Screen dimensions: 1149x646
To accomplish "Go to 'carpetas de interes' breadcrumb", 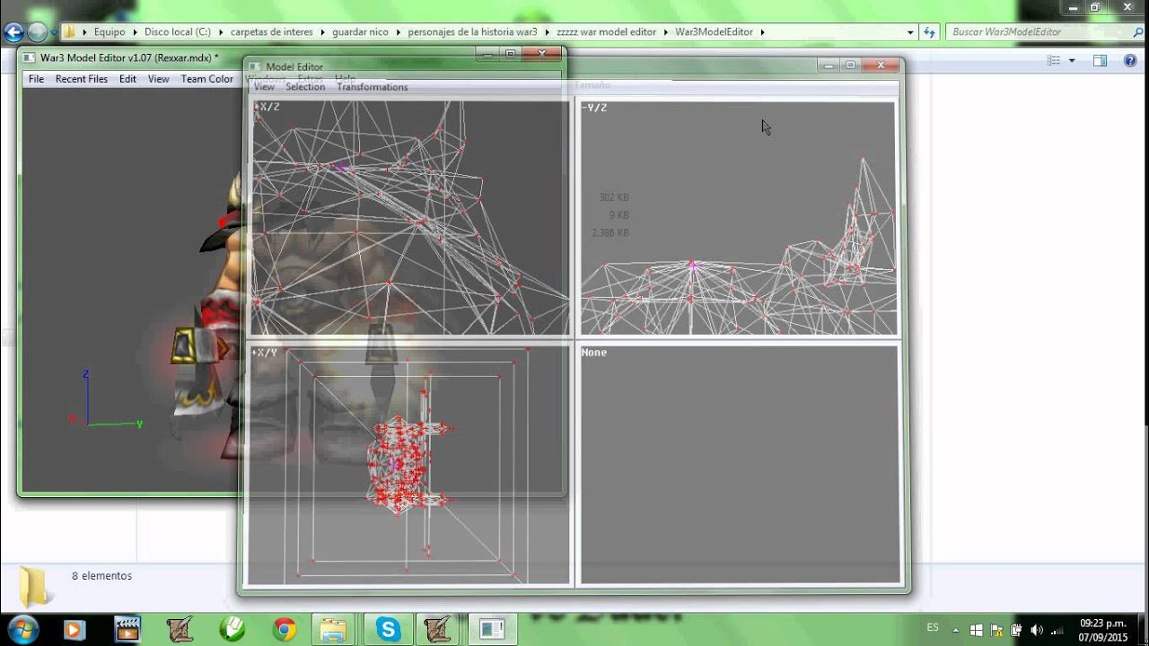I will point(272,32).
